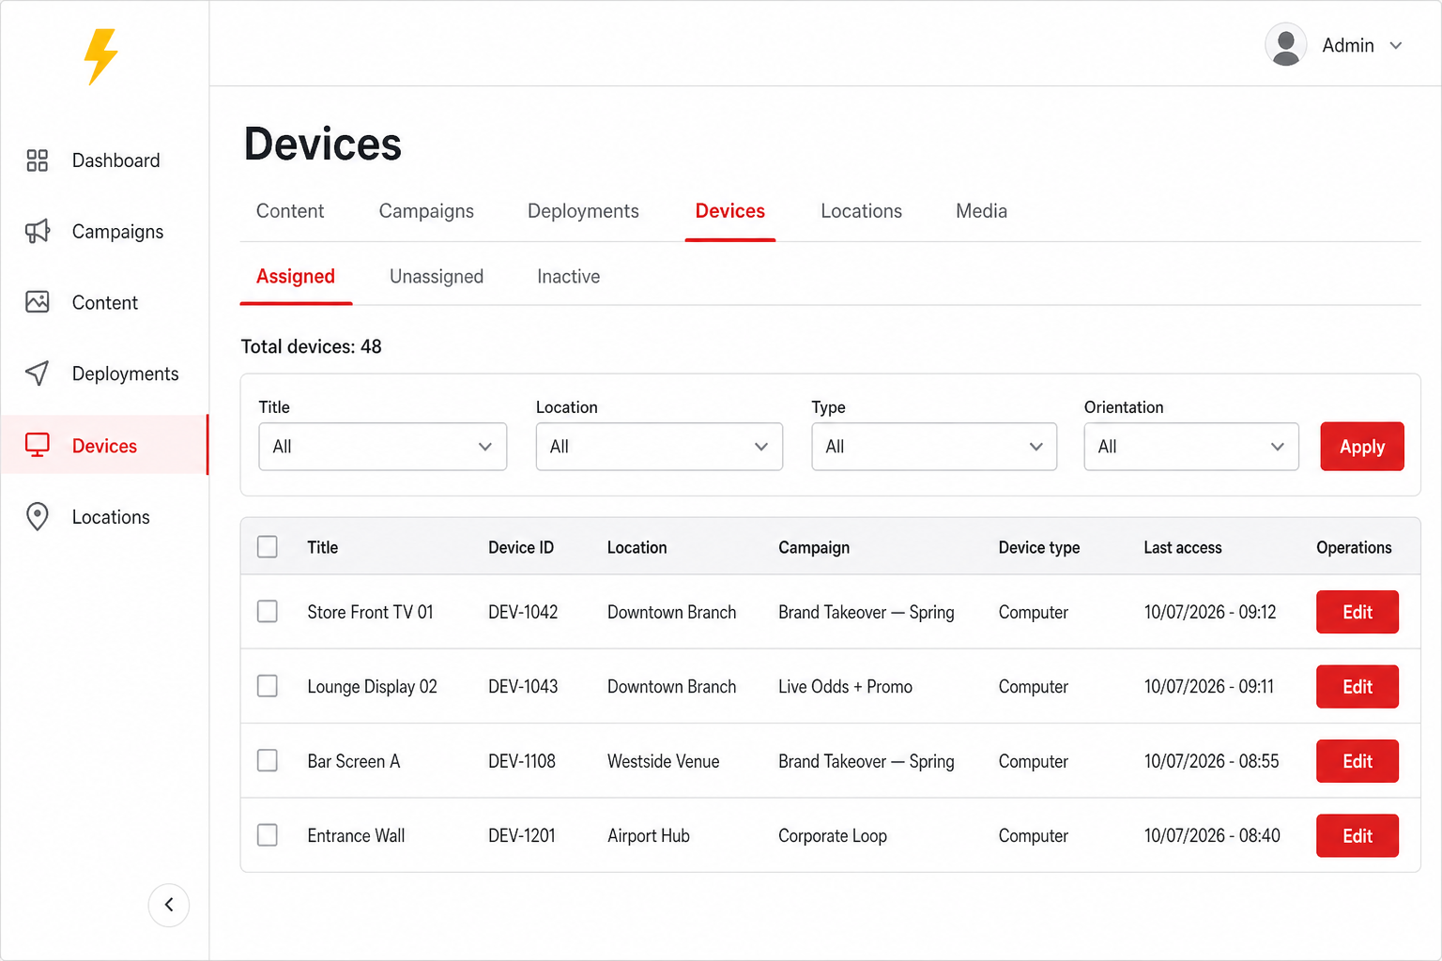1442x961 pixels.
Task: Click the Device type column header
Action: tap(1039, 547)
